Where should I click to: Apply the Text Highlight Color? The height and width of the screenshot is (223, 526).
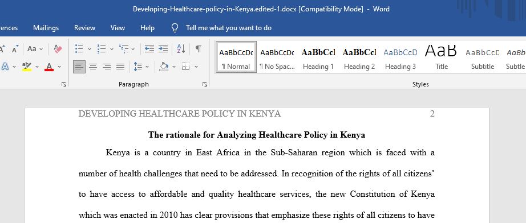pyautogui.click(x=27, y=67)
